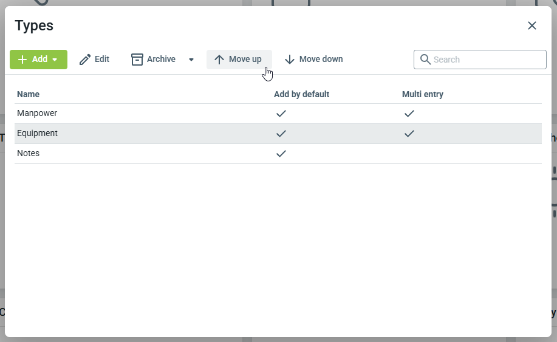Click the magnifying glass search icon
The width and height of the screenshot is (557, 342).
click(425, 60)
